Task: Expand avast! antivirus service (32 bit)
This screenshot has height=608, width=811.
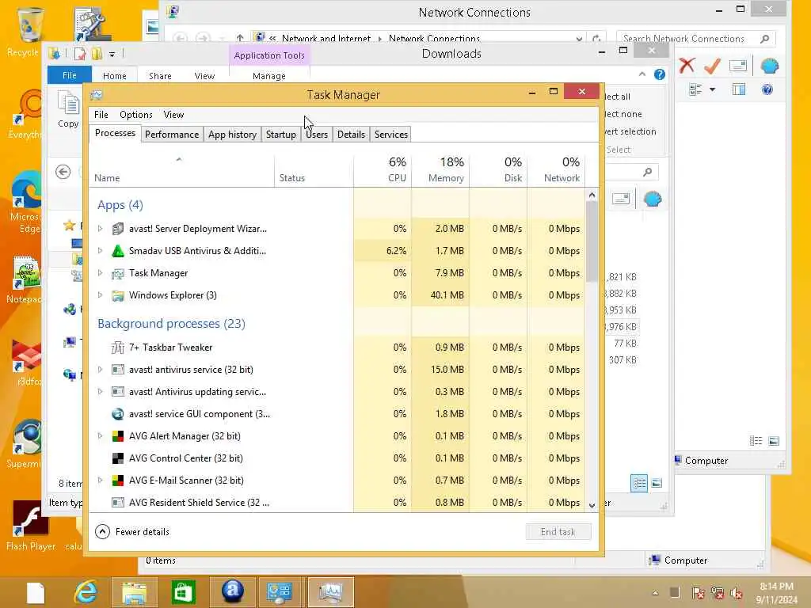Action: [101, 370]
